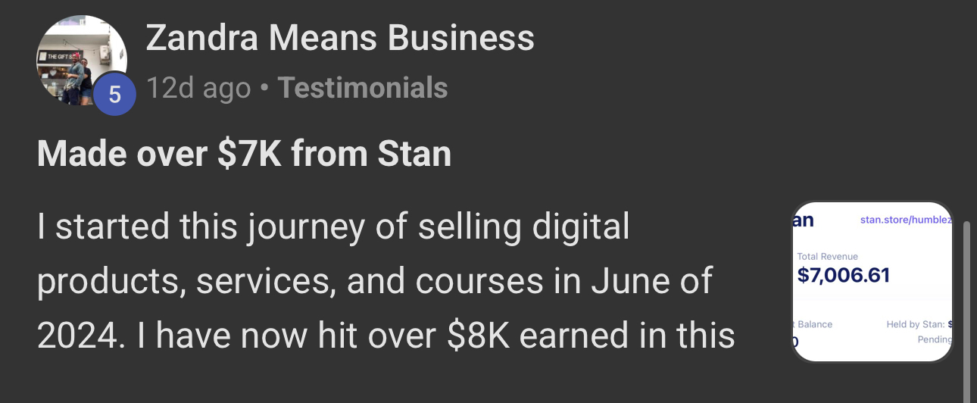Click the Balance label in the preview image
Image resolution: width=977 pixels, height=403 pixels.
click(x=812, y=324)
